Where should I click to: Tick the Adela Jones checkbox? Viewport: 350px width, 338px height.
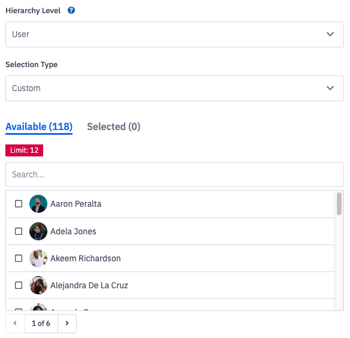19,231
